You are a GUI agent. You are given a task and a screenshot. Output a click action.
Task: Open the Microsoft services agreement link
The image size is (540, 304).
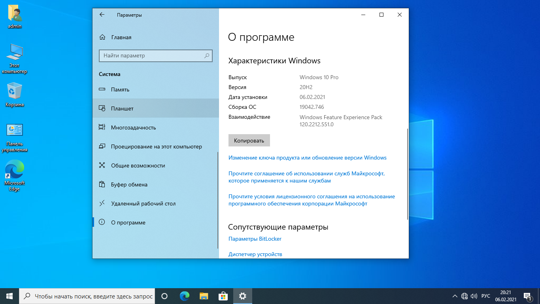pyautogui.click(x=307, y=177)
